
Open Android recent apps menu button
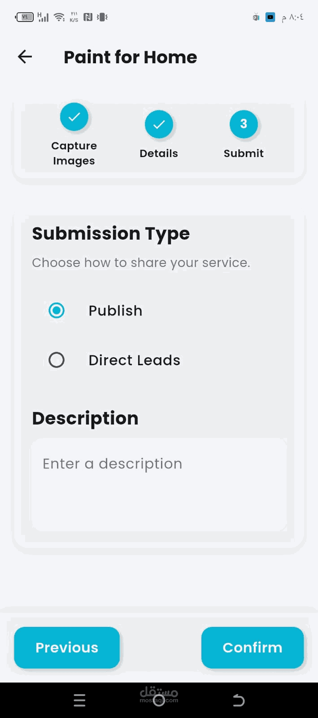coord(79,700)
